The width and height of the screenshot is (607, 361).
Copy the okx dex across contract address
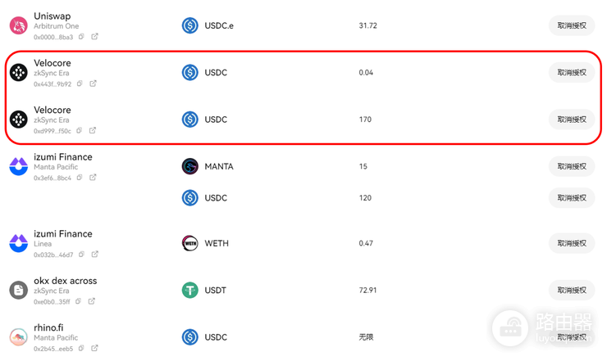click(x=79, y=301)
